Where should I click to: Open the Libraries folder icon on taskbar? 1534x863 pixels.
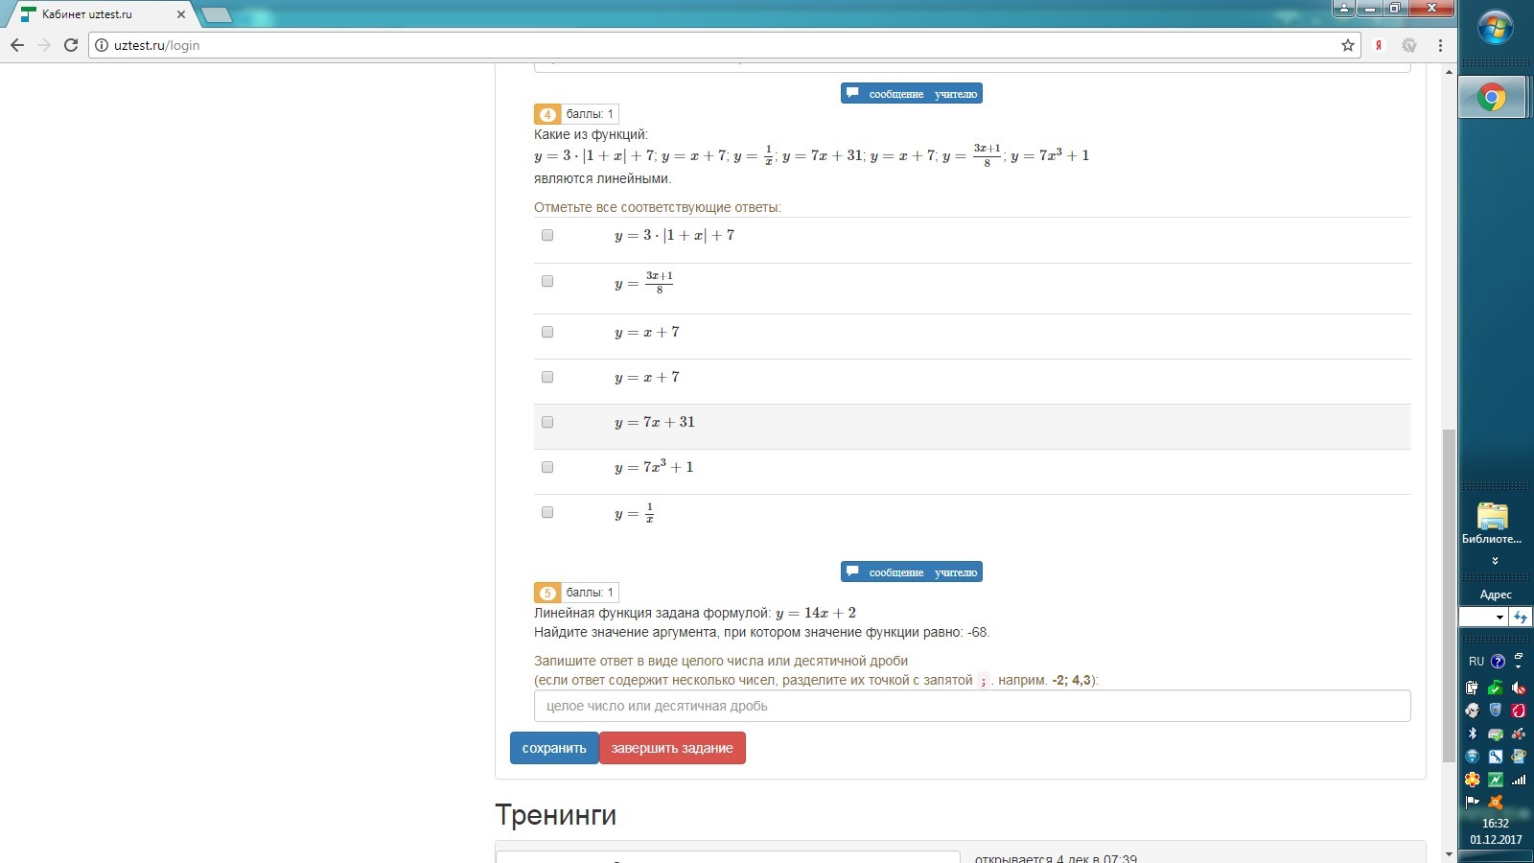(1492, 518)
